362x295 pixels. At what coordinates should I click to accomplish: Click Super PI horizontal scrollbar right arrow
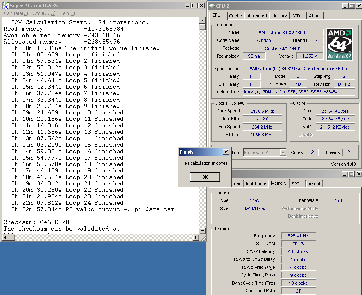pyautogui.click(x=196, y=237)
